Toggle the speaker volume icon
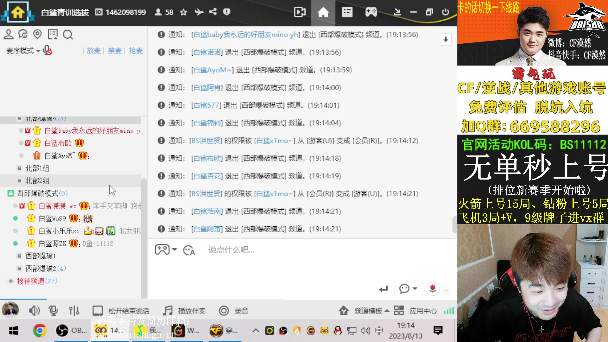 pyautogui.click(x=34, y=311)
